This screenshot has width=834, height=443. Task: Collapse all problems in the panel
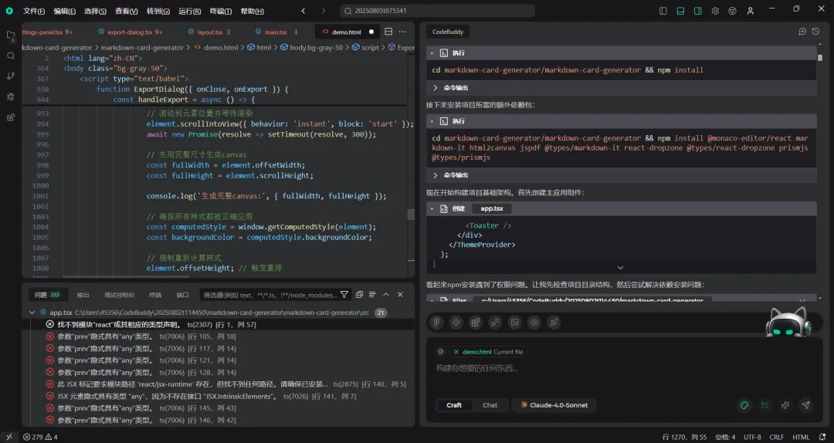[359, 295]
